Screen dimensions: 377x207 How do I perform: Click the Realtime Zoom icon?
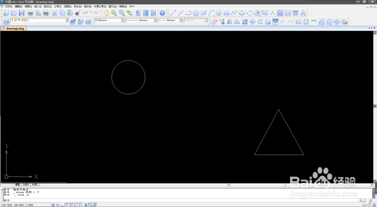point(114,13)
